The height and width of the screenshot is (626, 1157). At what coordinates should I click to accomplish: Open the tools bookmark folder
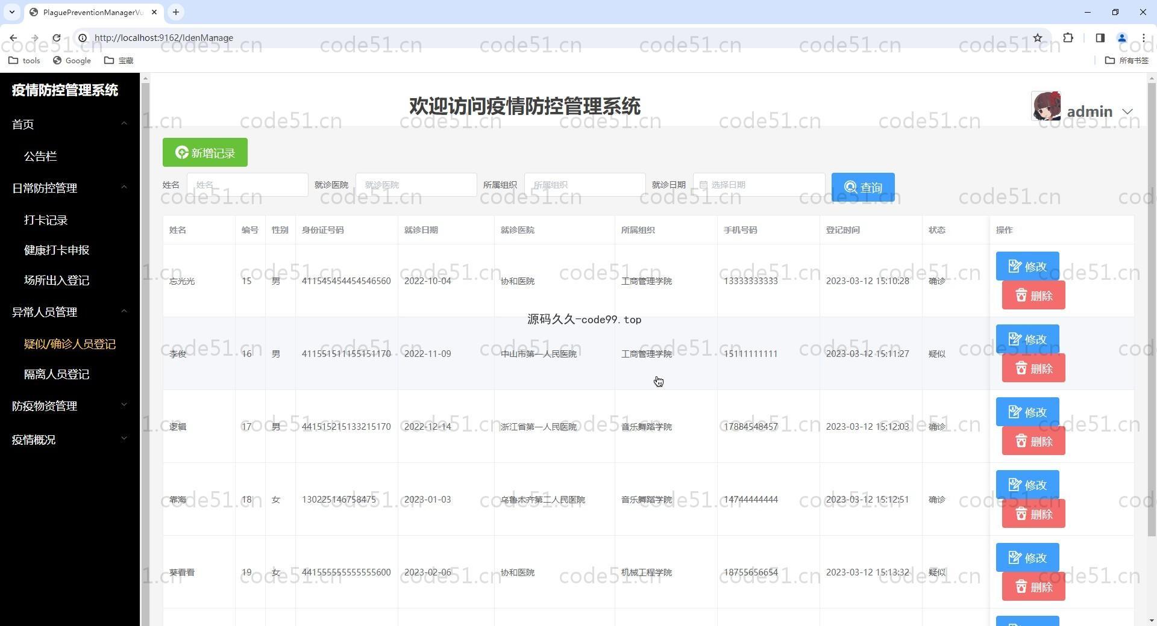click(x=25, y=60)
